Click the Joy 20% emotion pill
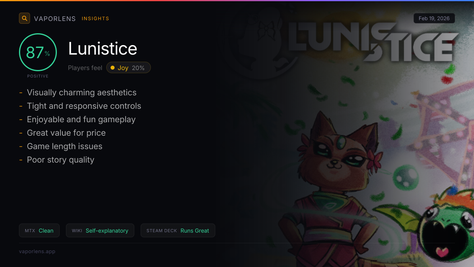 pyautogui.click(x=128, y=68)
